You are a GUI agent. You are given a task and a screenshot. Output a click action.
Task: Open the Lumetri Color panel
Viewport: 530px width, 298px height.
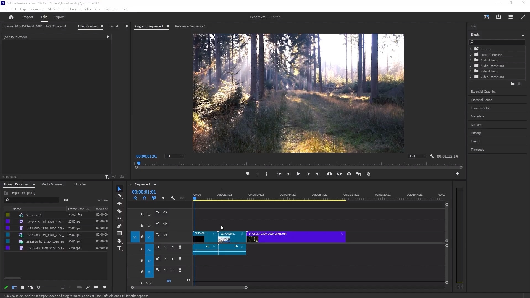480,108
